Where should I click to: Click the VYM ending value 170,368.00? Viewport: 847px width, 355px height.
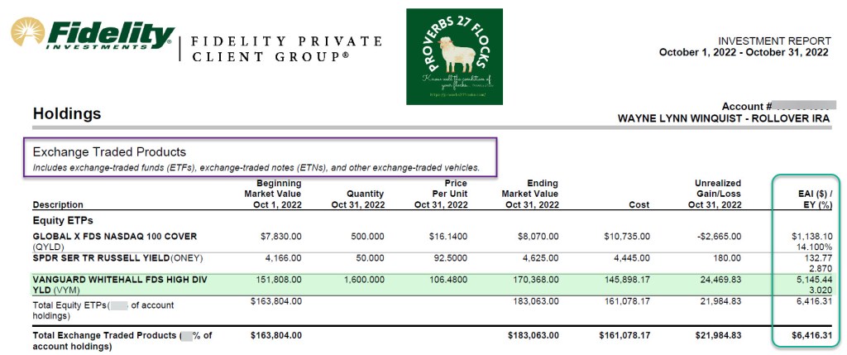[x=534, y=280]
